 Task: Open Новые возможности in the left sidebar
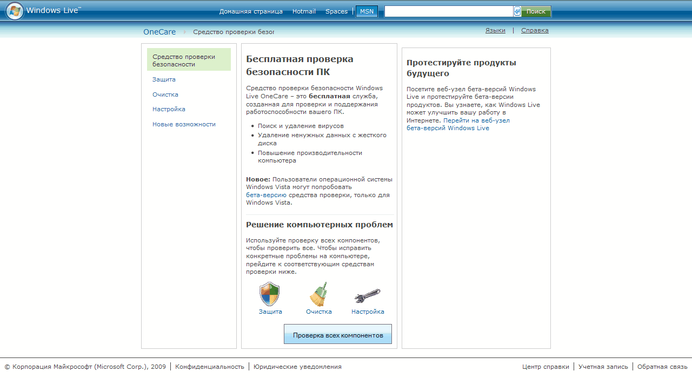coord(184,124)
